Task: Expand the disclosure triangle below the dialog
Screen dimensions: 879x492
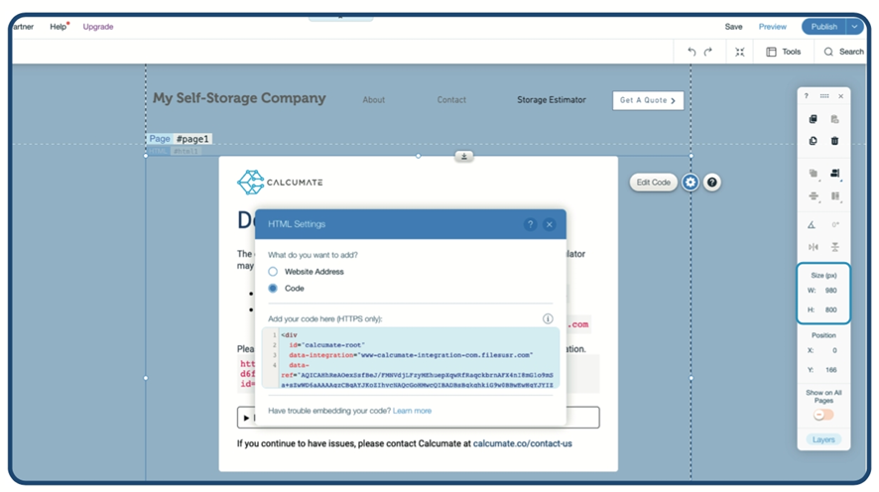Action: coord(247,418)
